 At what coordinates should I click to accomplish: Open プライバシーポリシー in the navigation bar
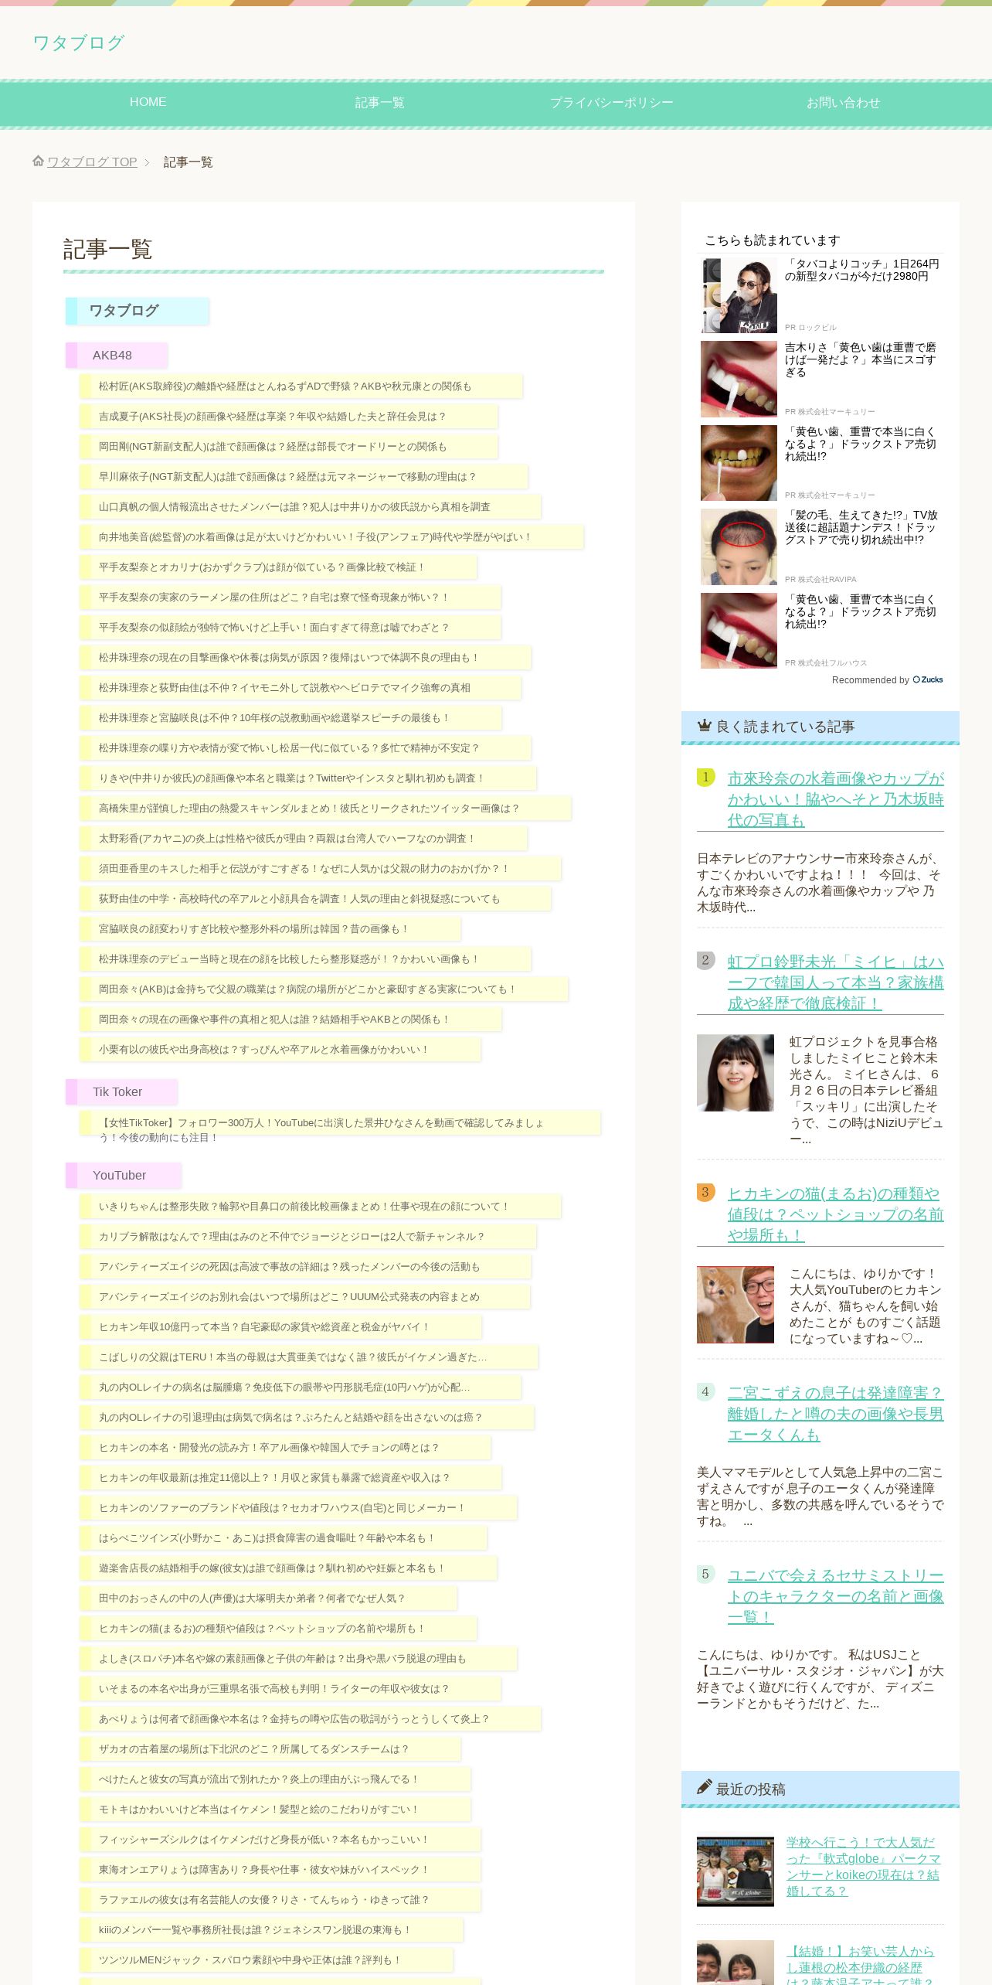pyautogui.click(x=611, y=102)
